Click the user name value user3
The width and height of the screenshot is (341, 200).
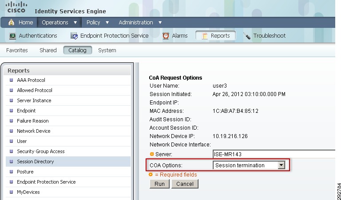(x=220, y=85)
